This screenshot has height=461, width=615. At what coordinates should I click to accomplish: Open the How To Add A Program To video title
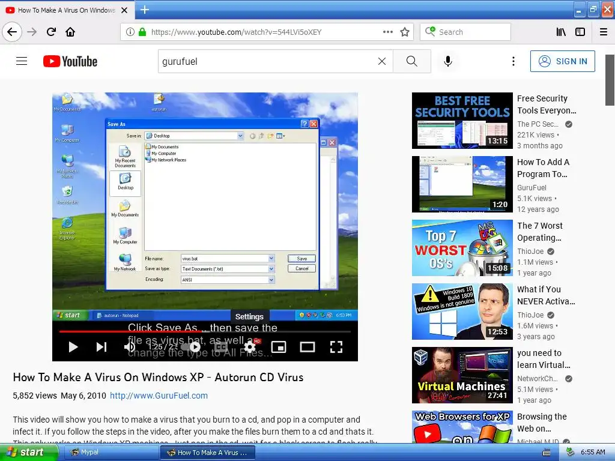tap(543, 168)
